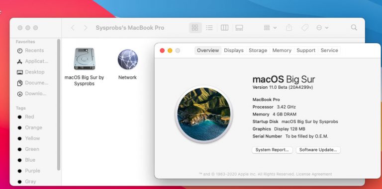Select Desktop in Finder sidebar
The height and width of the screenshot is (189, 382).
point(31,72)
